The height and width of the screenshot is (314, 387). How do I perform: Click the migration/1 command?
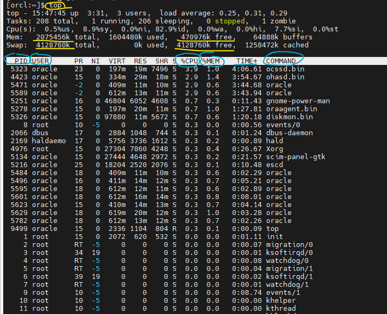click(289, 268)
